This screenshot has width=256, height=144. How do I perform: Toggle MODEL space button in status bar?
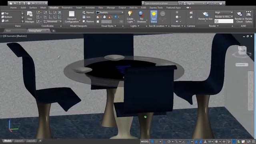[x=145, y=142]
